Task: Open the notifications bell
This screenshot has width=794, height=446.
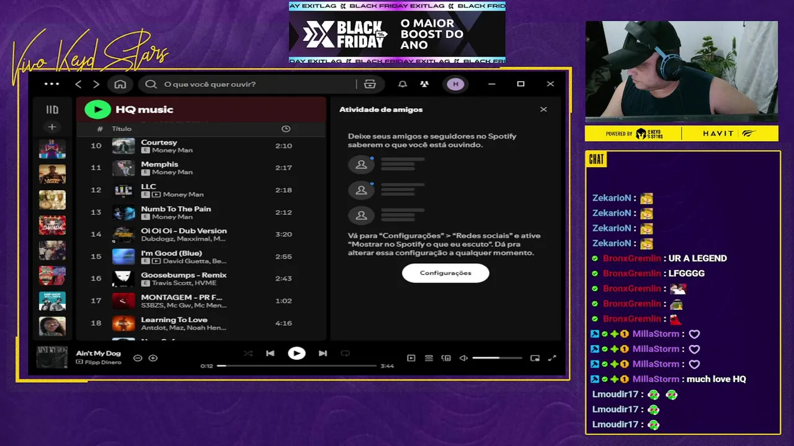Action: [403, 84]
